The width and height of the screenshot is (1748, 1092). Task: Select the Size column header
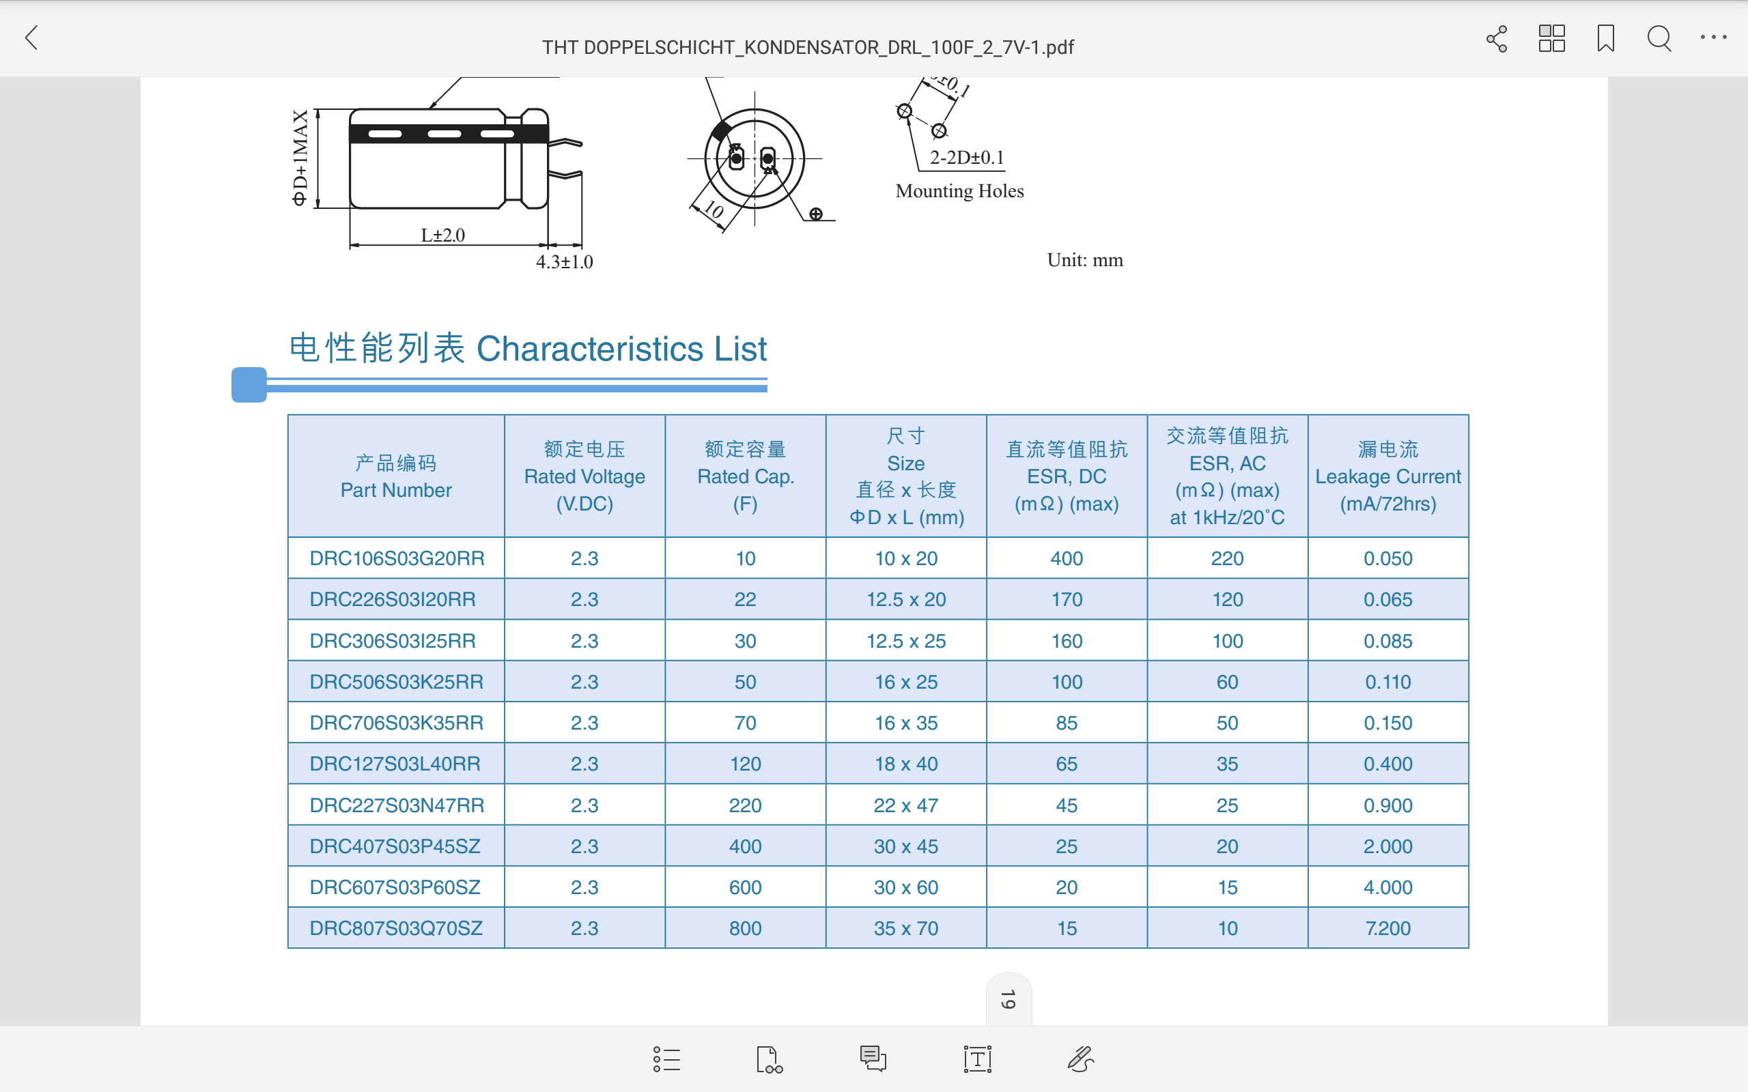tap(906, 476)
